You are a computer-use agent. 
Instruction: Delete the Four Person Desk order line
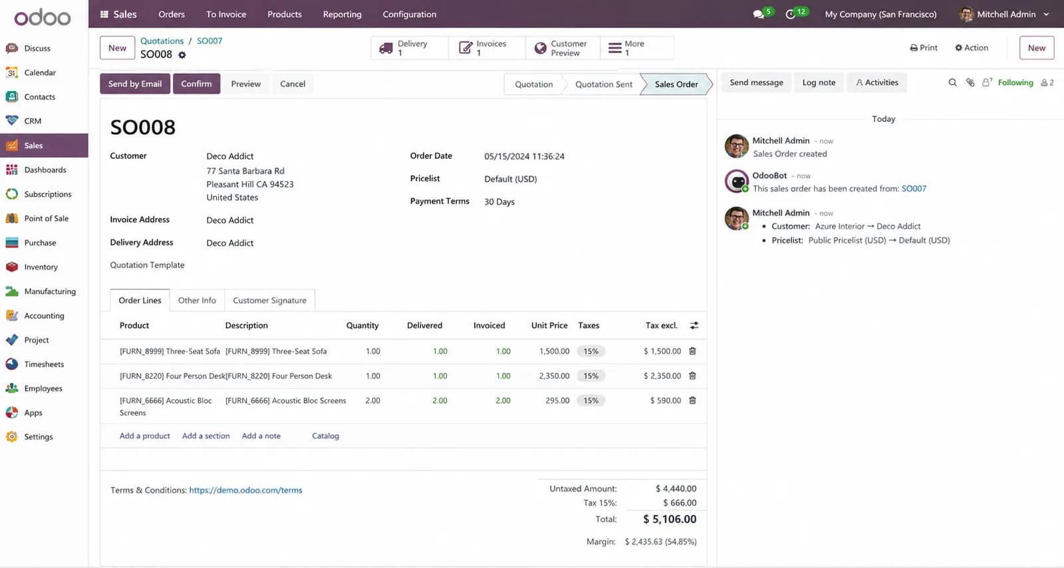pos(692,376)
